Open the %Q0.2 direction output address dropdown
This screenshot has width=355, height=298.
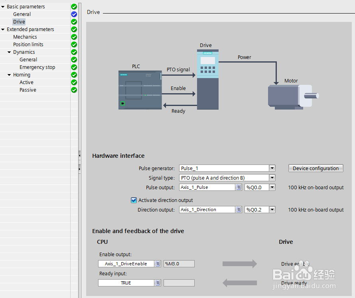[272, 210]
